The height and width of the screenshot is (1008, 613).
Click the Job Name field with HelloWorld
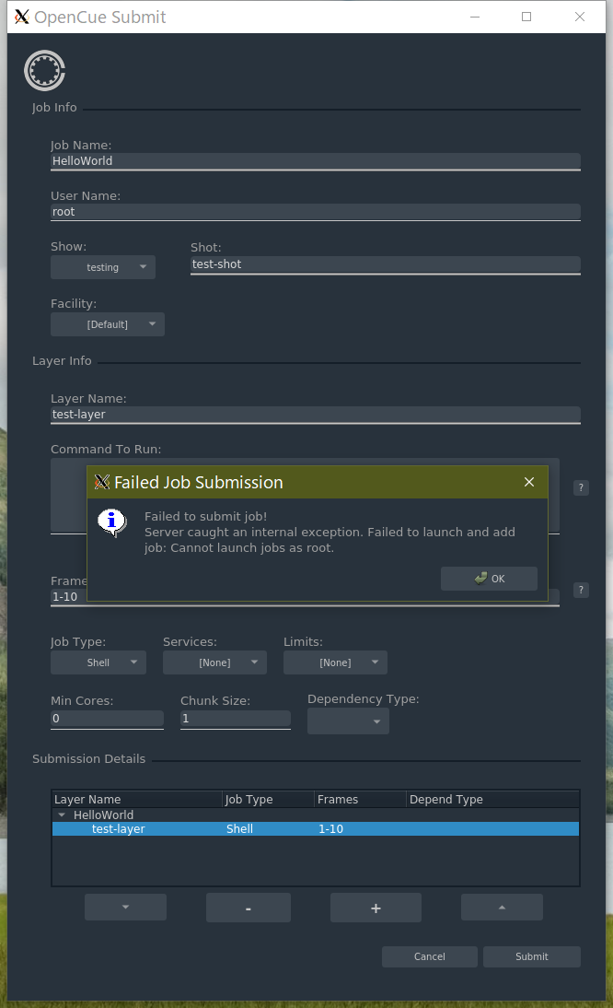click(315, 161)
